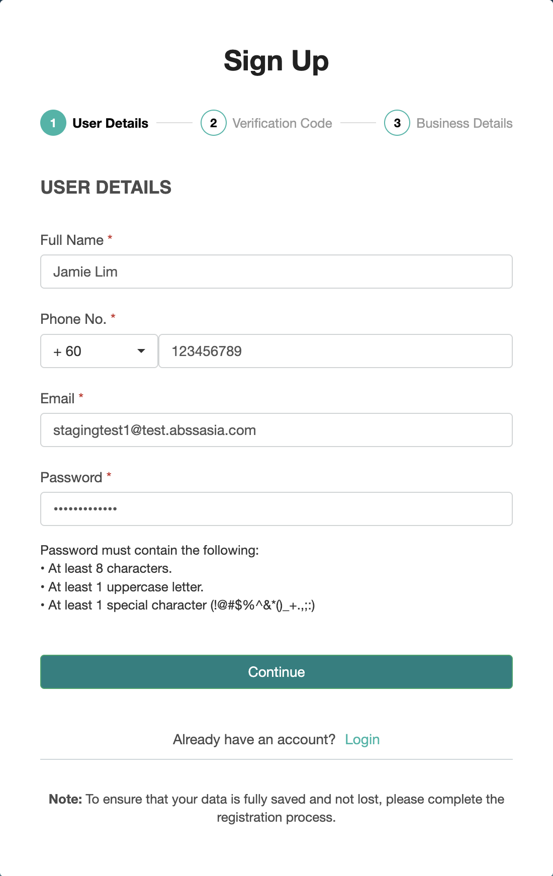Click the Full Name label
Viewport: 553px width, 876px height.
pos(72,240)
